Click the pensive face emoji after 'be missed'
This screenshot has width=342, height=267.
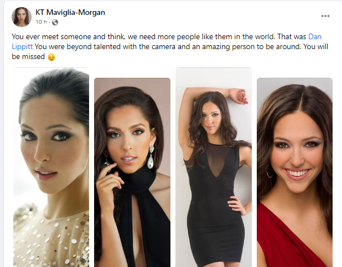pyautogui.click(x=51, y=57)
